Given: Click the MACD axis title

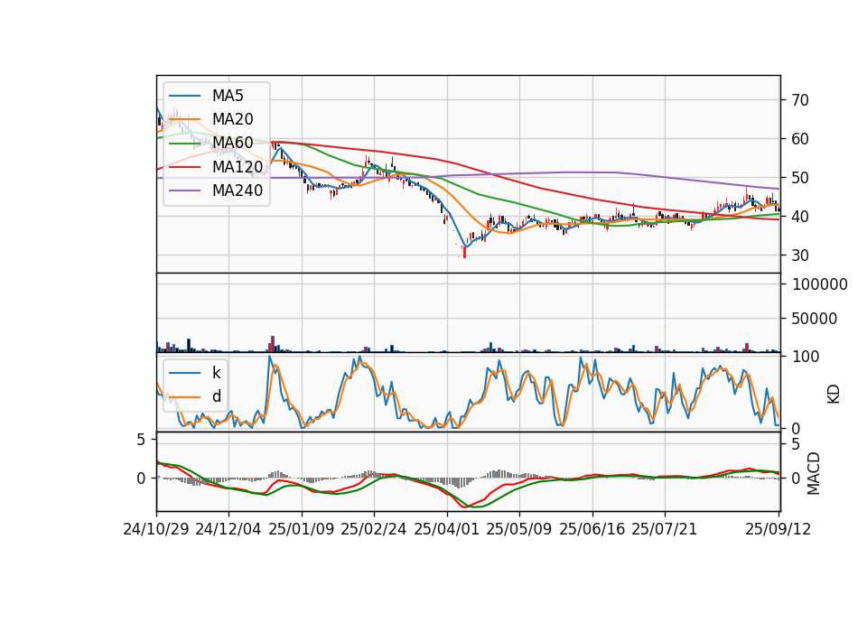Looking at the screenshot, I should [x=814, y=474].
